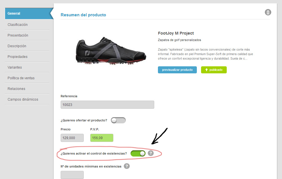The image size is (282, 179).
Task: Click the previsualizar producto button
Action: pyautogui.click(x=177, y=70)
